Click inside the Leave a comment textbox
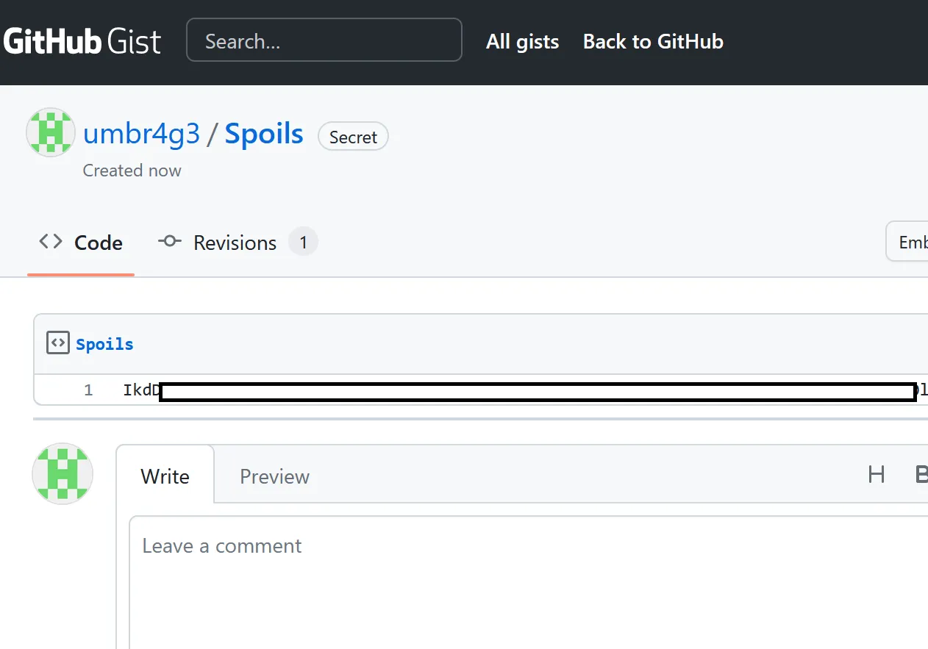Image resolution: width=928 pixels, height=649 pixels. coord(515,581)
